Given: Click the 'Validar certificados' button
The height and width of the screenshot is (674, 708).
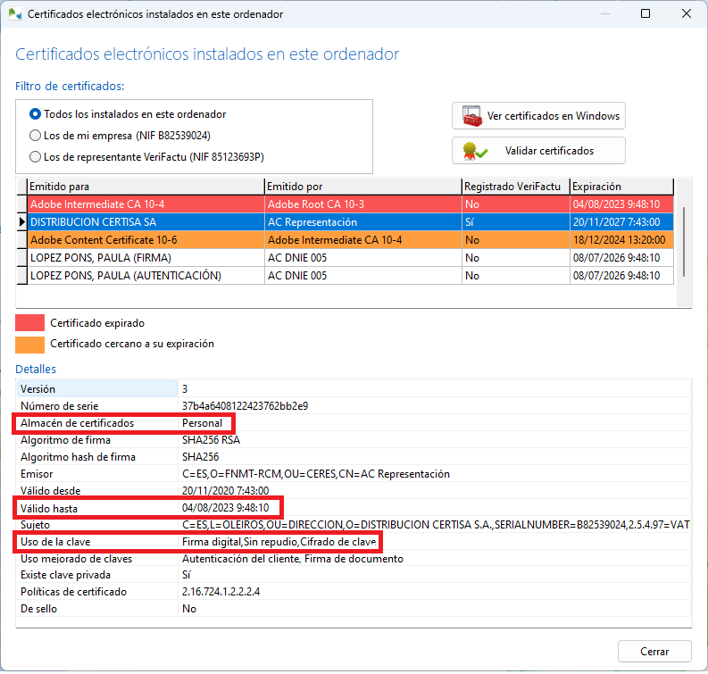Looking at the screenshot, I should 538,151.
